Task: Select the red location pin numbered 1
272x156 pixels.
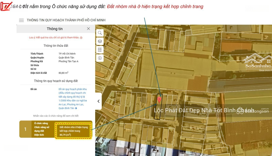Action: click(x=159, y=100)
